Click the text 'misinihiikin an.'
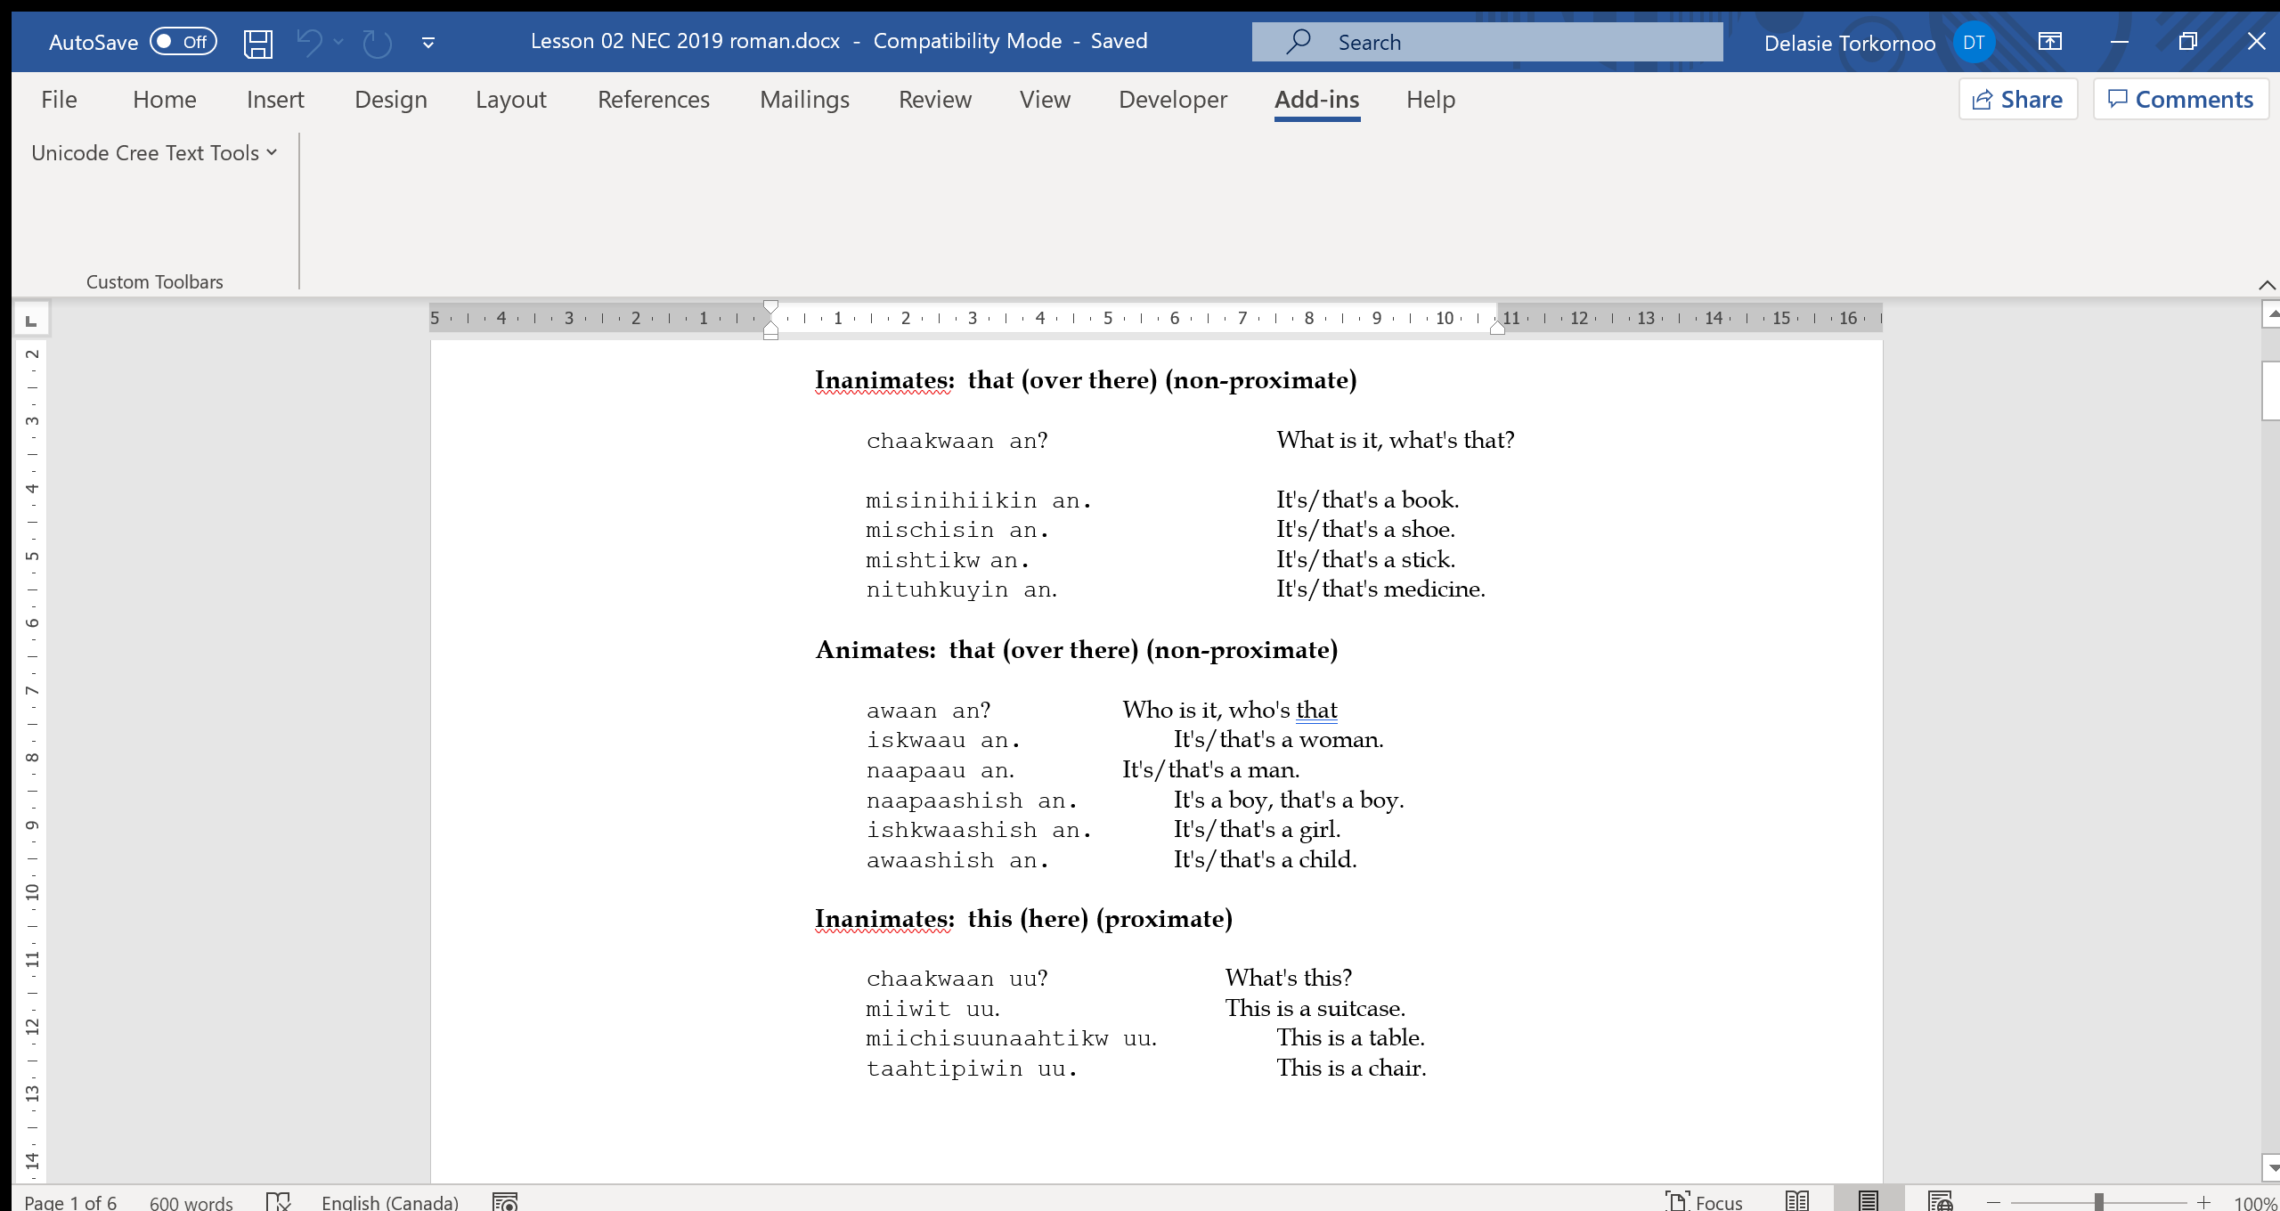The width and height of the screenshot is (2280, 1211). point(979,500)
